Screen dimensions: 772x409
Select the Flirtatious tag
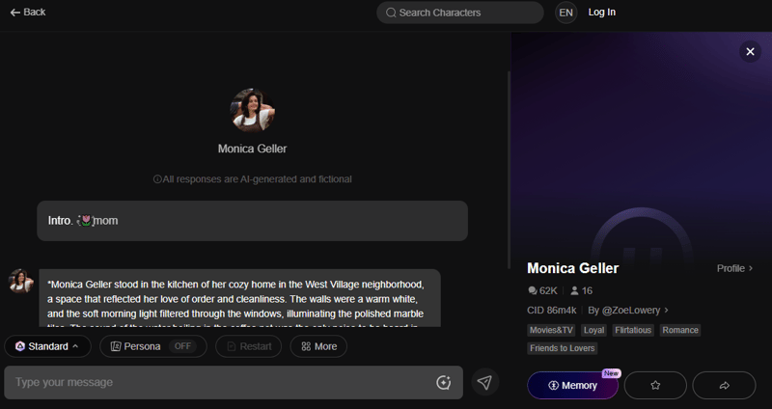pos(633,330)
